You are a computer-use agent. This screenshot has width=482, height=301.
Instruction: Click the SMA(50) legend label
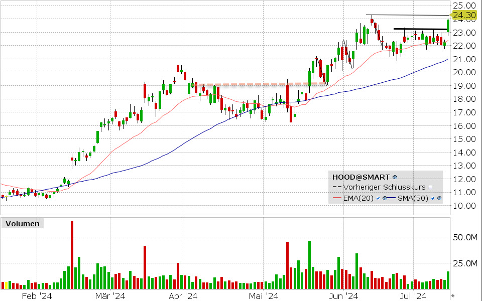413,199
